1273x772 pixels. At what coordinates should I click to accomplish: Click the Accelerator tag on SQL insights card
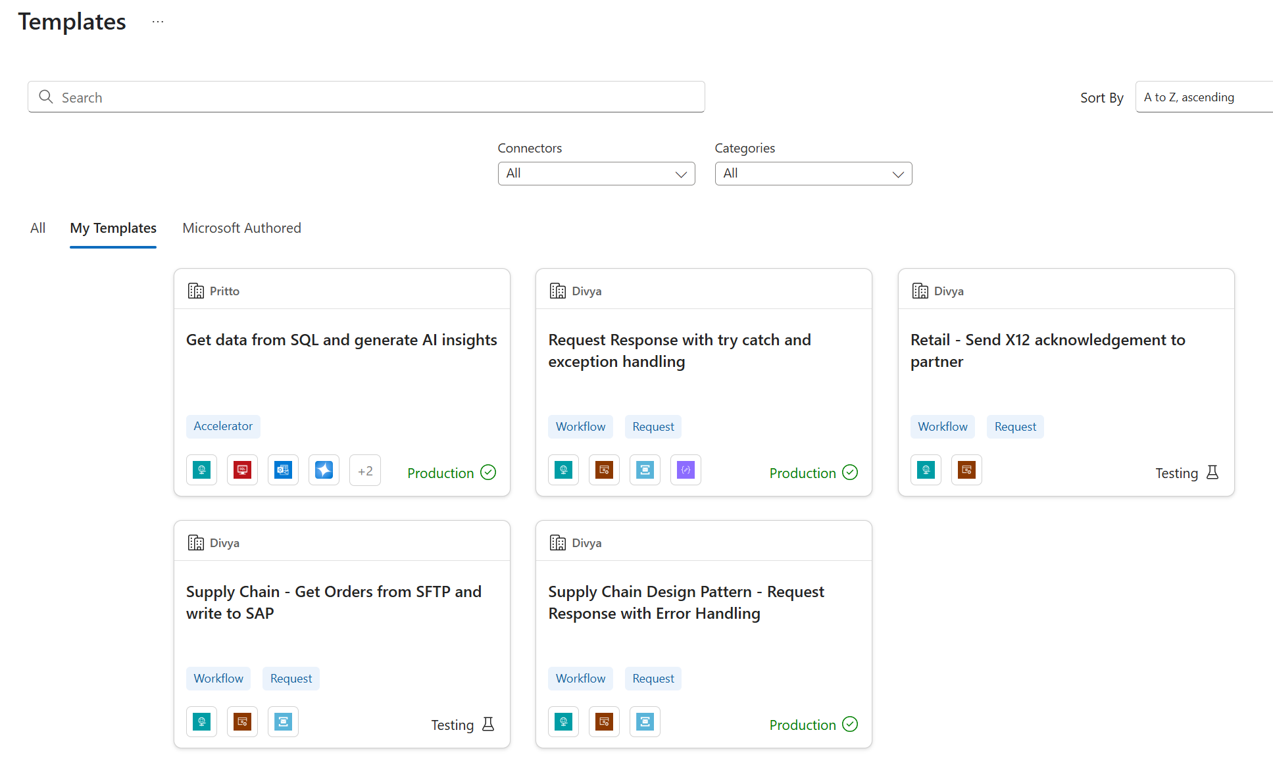coord(223,426)
